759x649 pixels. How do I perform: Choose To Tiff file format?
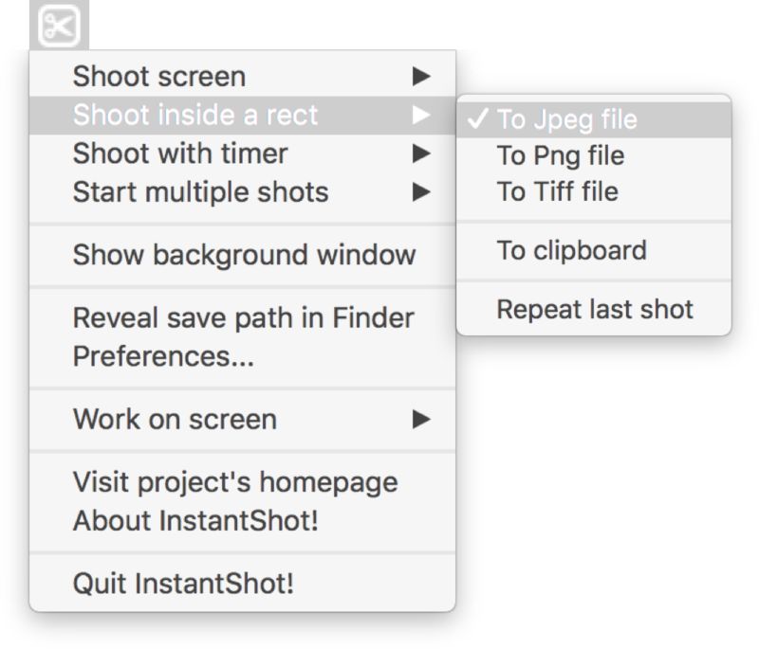[x=557, y=191]
